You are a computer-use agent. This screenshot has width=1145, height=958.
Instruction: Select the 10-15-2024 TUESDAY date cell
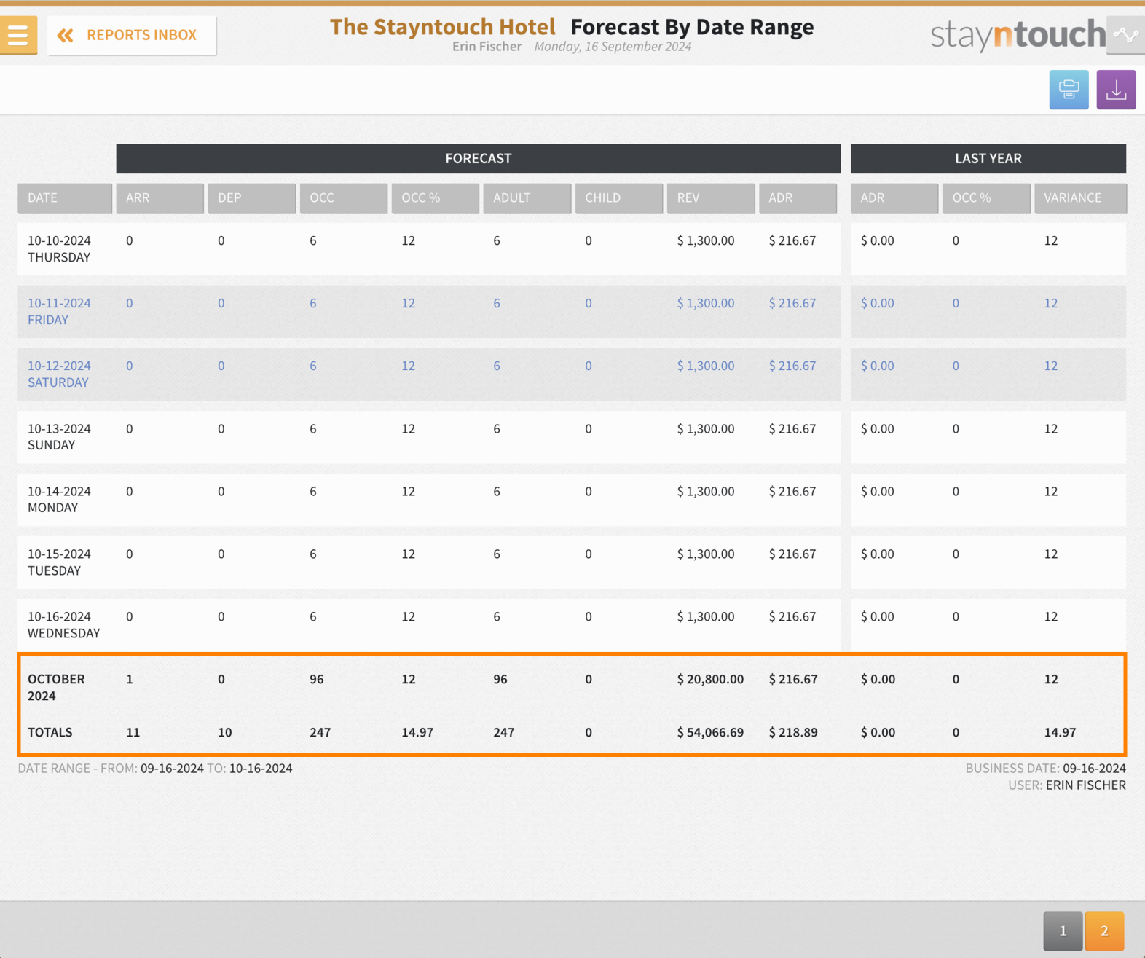click(x=59, y=562)
